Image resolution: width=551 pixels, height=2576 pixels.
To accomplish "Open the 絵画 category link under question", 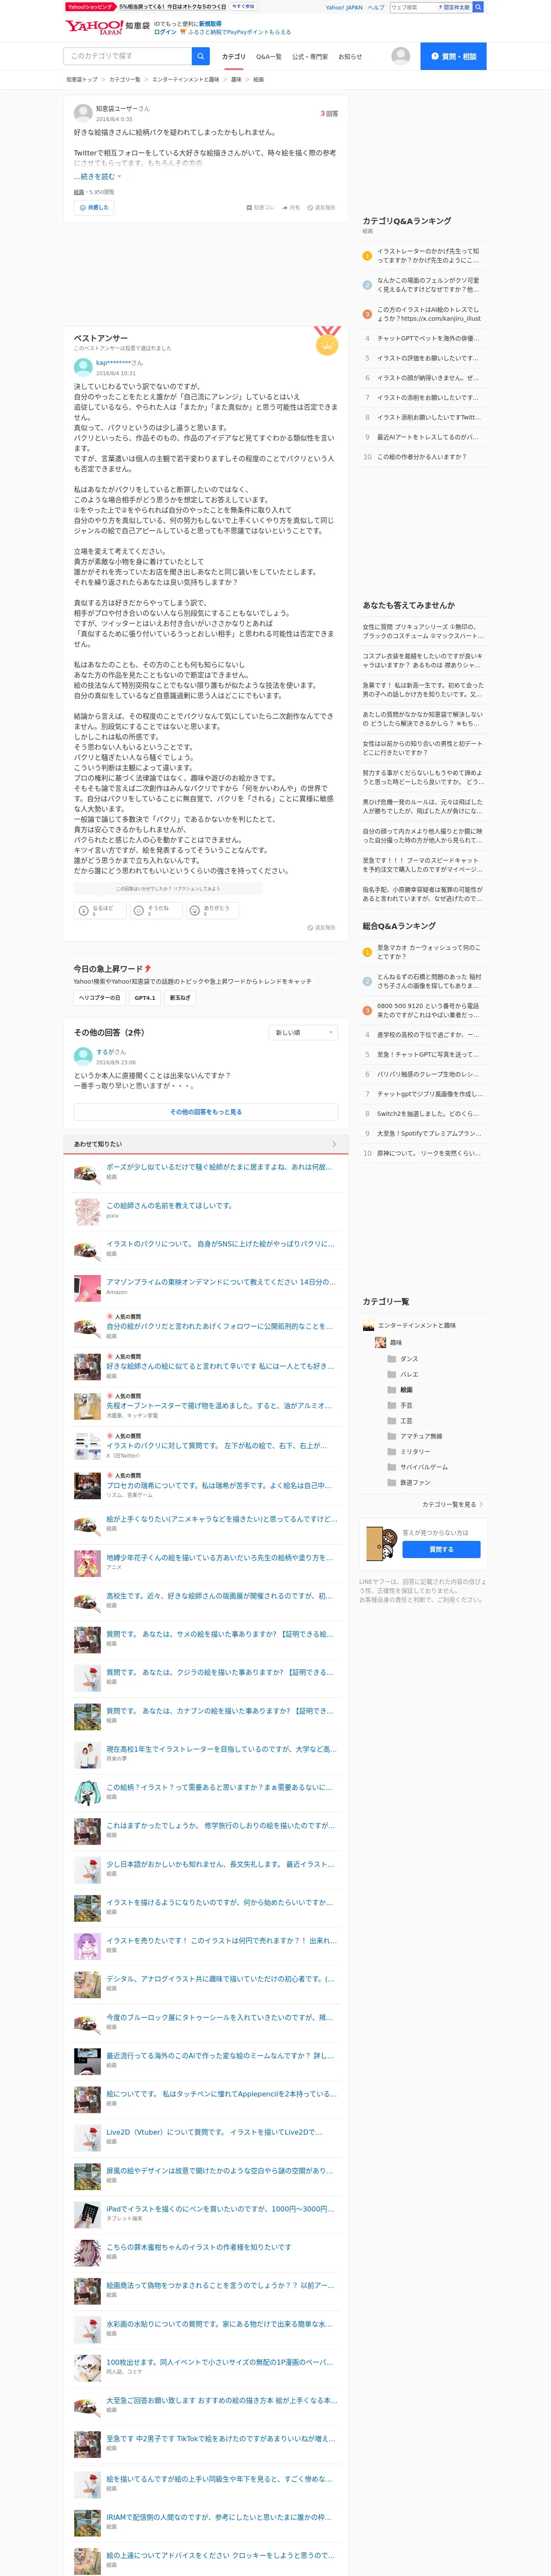I will [x=79, y=192].
